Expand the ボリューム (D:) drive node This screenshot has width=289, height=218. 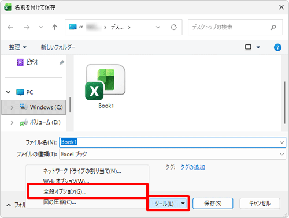click(x=12, y=122)
